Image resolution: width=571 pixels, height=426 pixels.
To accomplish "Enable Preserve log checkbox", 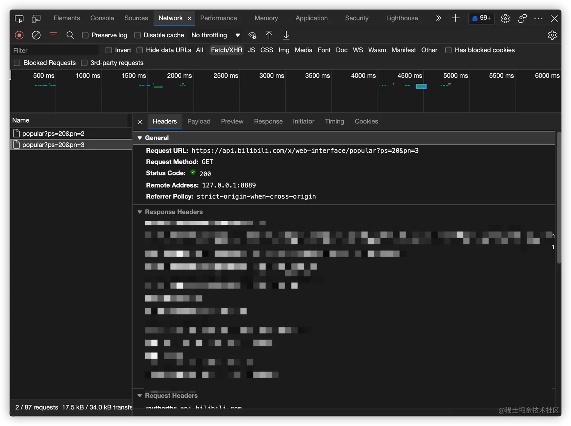I will point(85,35).
